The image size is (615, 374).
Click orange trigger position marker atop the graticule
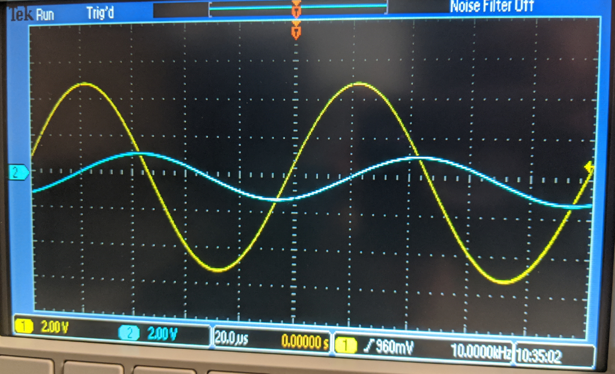point(296,30)
